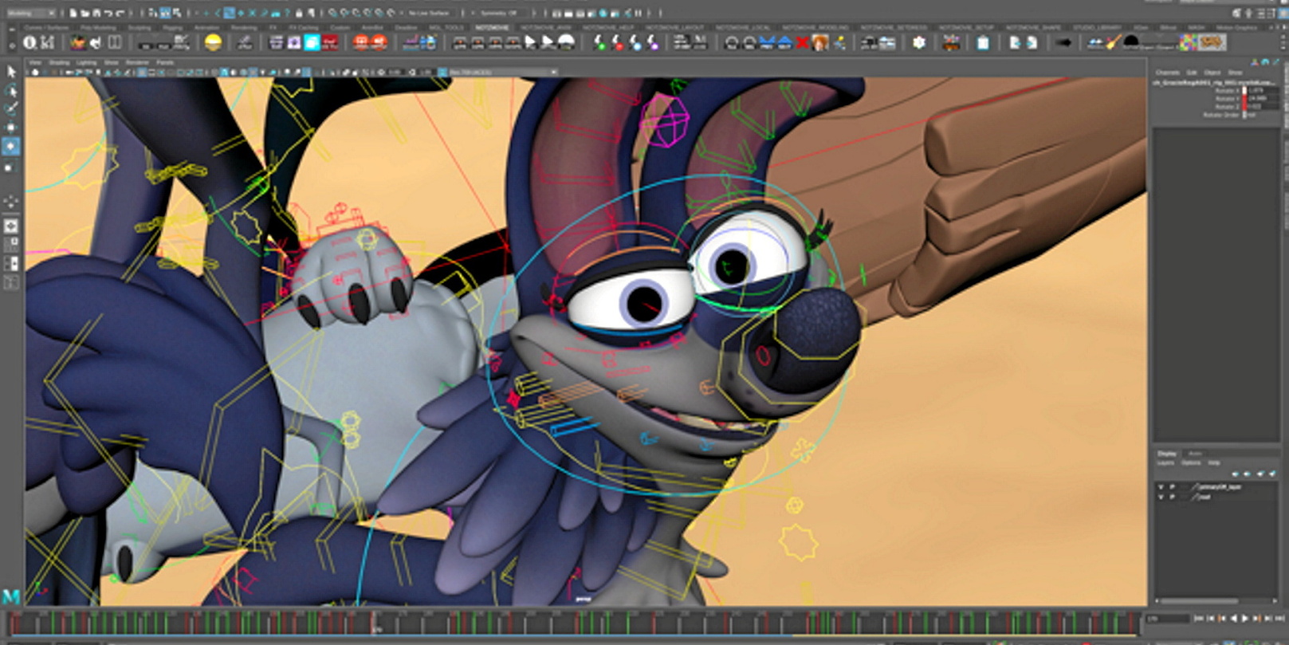This screenshot has height=645, width=1289.
Task: Click the yellow half-sphere shelf icon
Action: click(213, 42)
